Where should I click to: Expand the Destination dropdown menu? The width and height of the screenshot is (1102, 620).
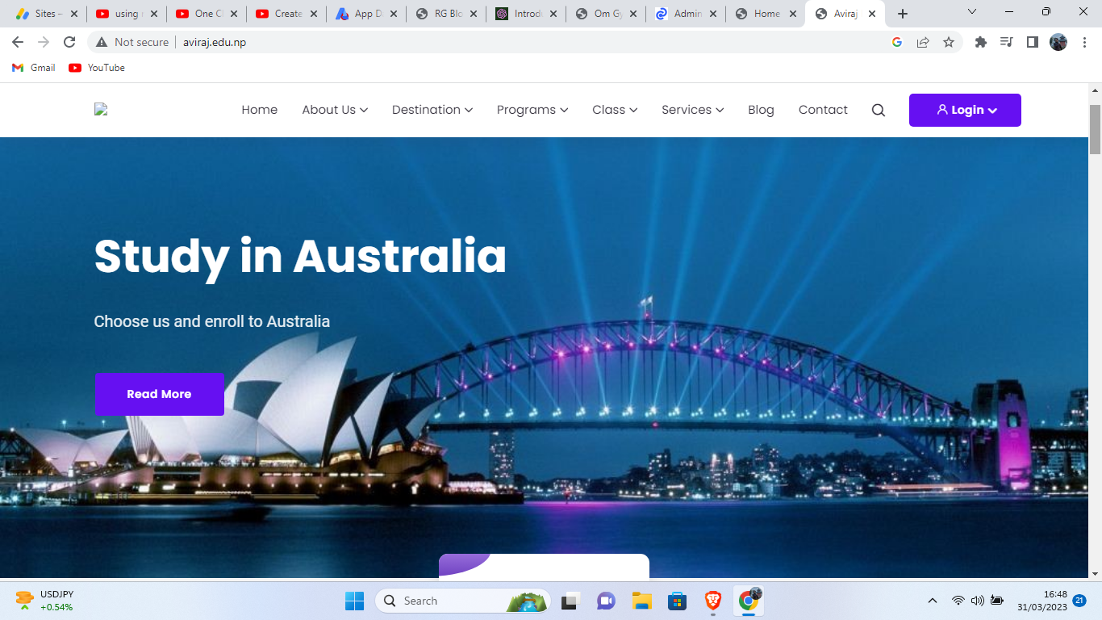(432, 110)
